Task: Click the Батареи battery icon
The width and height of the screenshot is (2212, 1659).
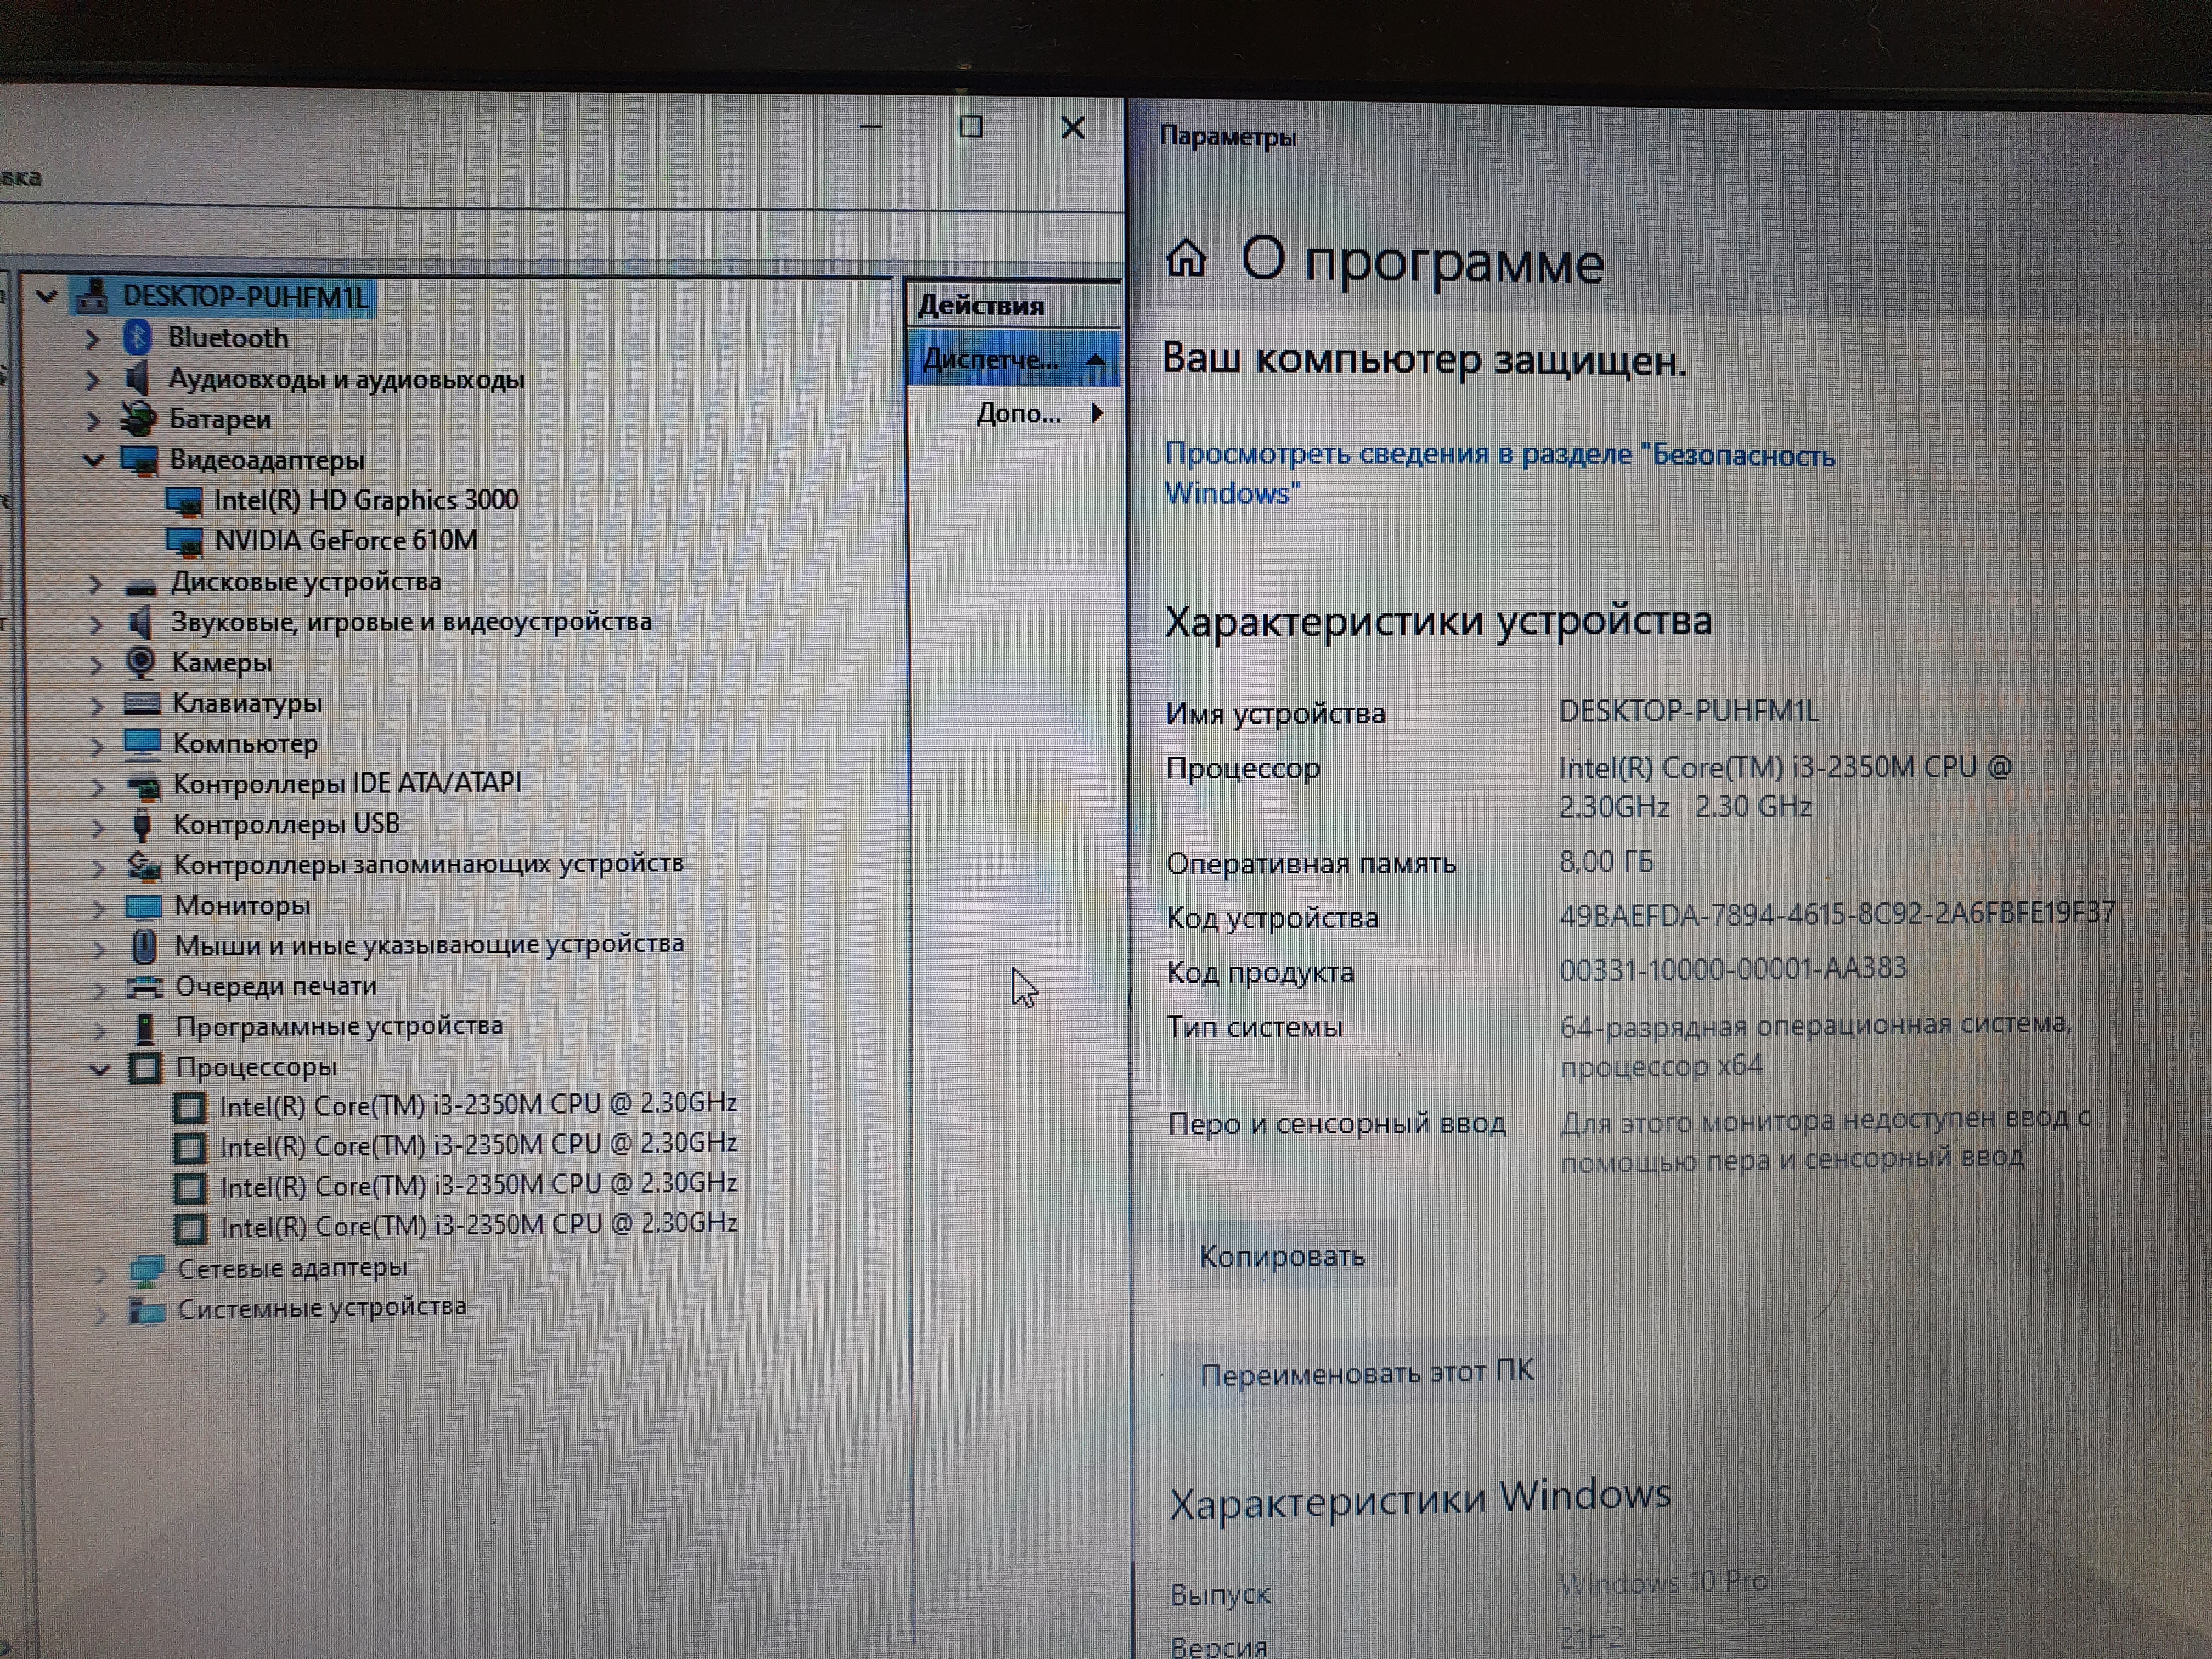Action: [x=138, y=419]
